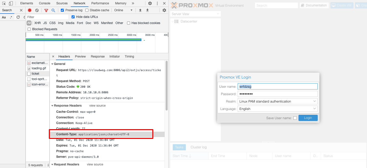367x168 pixels.
Task: Click the record network log red icon
Action: point(30,10)
